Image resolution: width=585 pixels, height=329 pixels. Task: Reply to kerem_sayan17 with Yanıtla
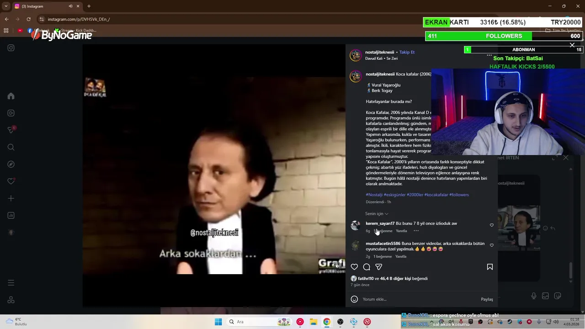click(x=401, y=231)
